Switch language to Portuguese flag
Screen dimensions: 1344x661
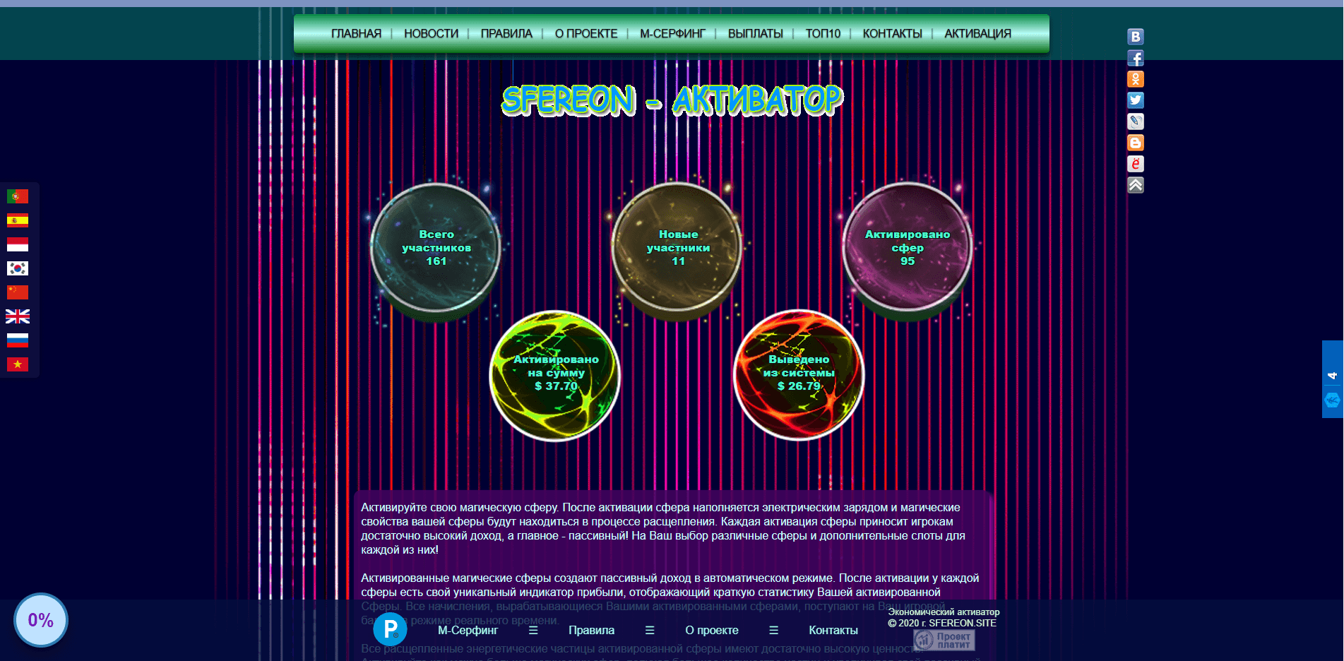(x=18, y=196)
